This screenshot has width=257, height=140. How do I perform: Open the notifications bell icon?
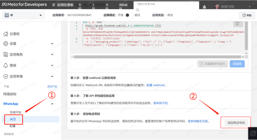[204, 7]
